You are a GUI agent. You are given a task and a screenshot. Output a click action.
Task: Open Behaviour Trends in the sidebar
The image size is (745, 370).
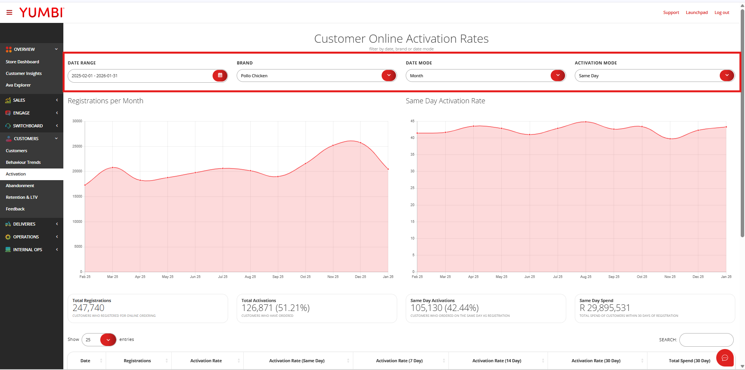coord(23,162)
